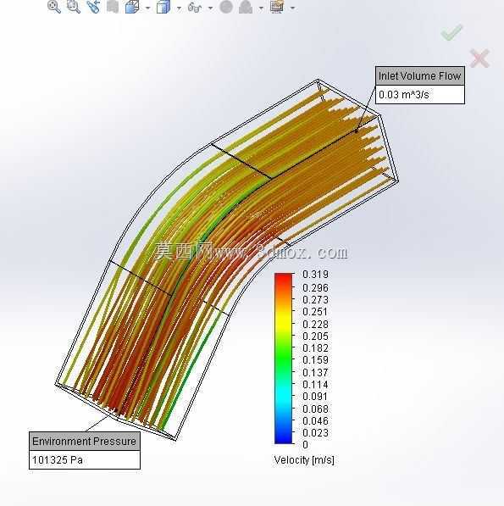The width and height of the screenshot is (504, 506).
Task: Click the velocity color legend bar
Action: (x=284, y=359)
